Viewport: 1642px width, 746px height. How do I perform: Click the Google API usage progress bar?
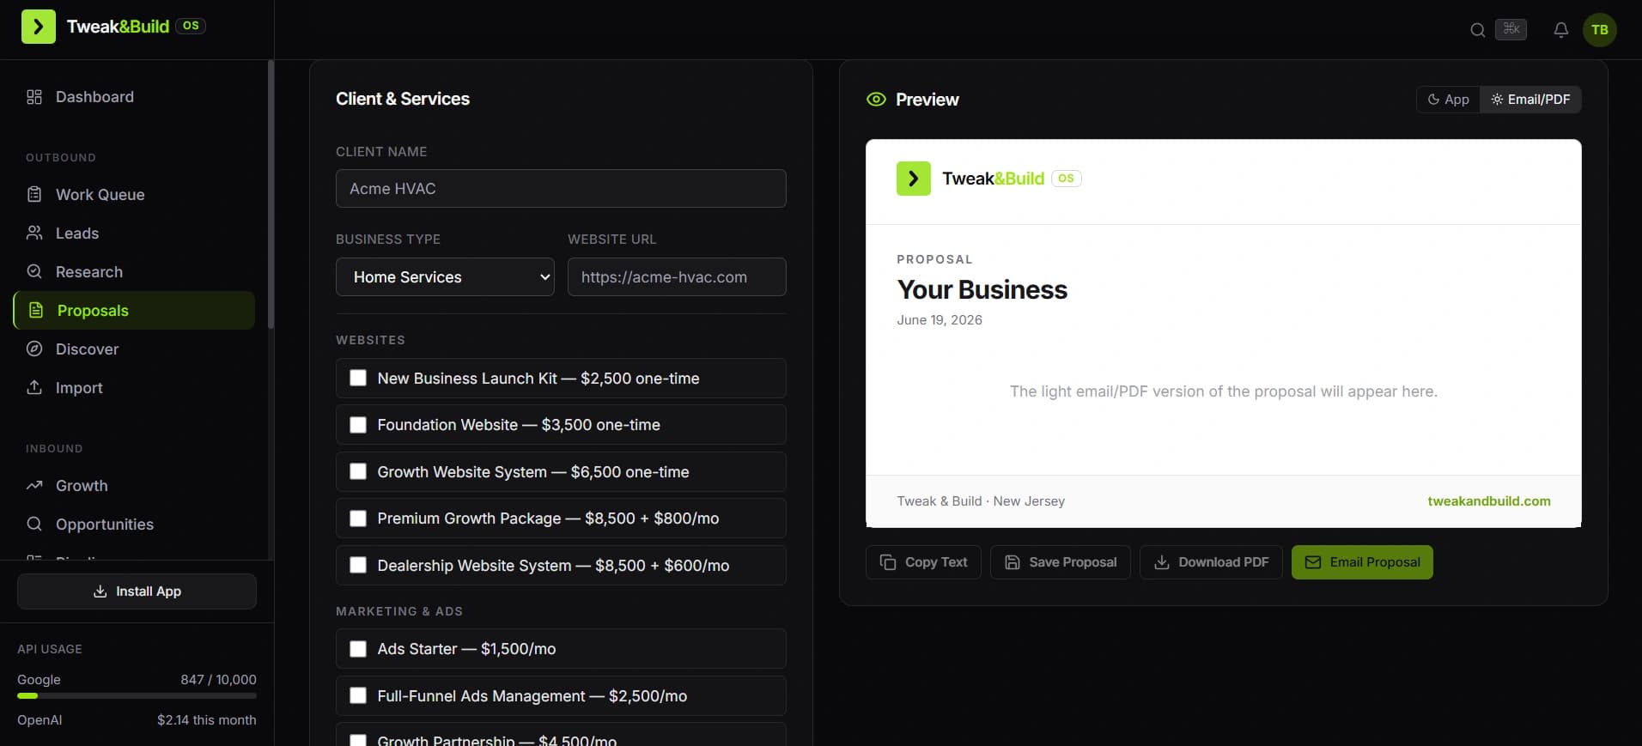click(137, 696)
